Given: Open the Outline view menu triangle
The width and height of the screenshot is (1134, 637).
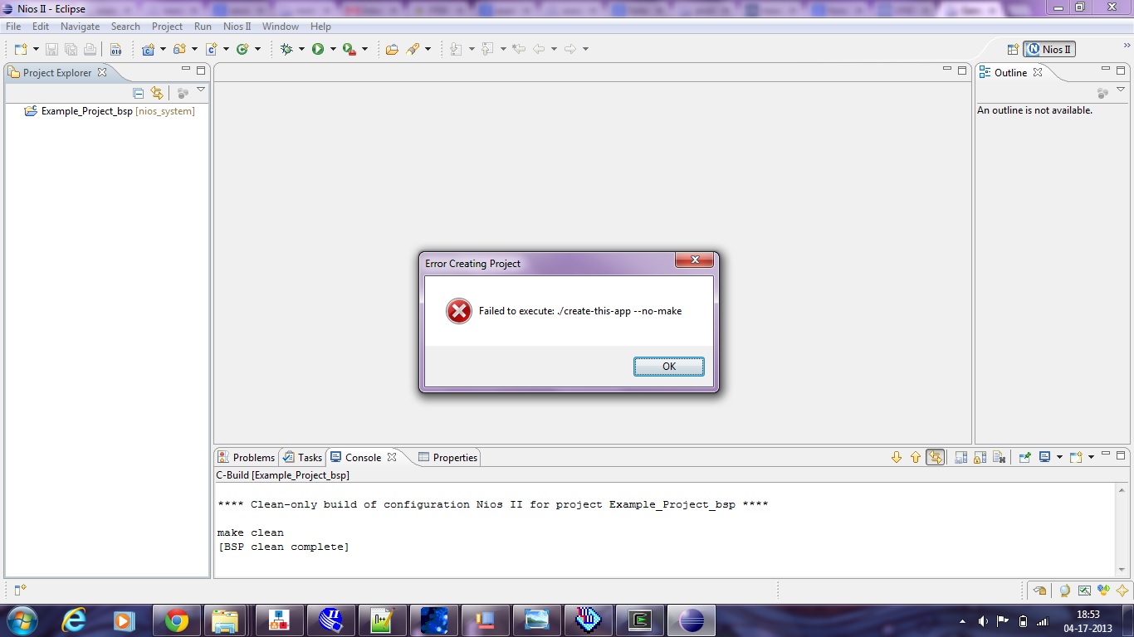Looking at the screenshot, I should (x=1121, y=90).
